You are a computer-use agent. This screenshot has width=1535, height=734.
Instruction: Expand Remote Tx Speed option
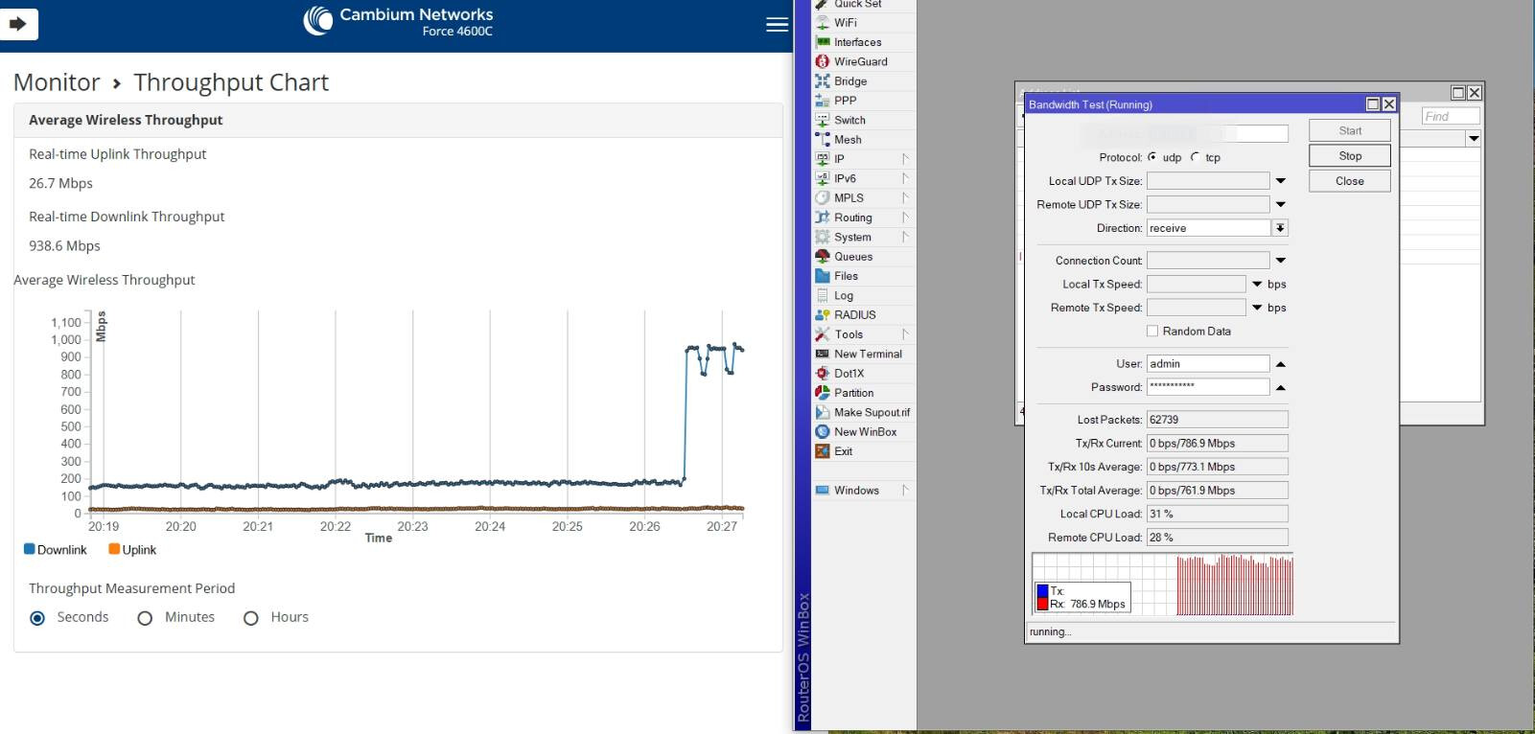(1257, 308)
